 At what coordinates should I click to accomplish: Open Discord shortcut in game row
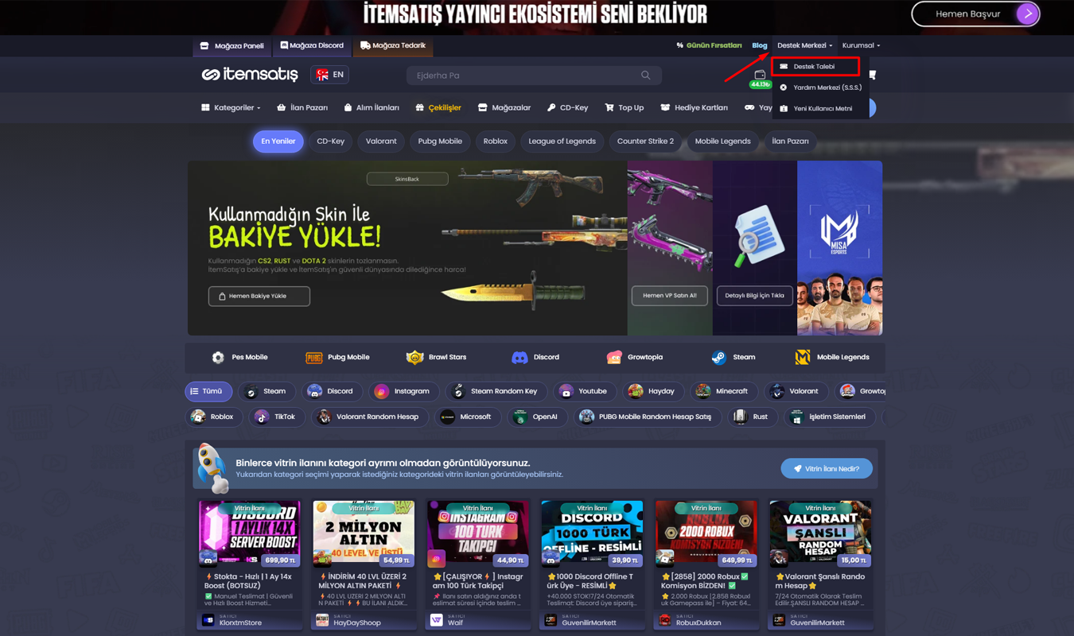[x=535, y=358]
